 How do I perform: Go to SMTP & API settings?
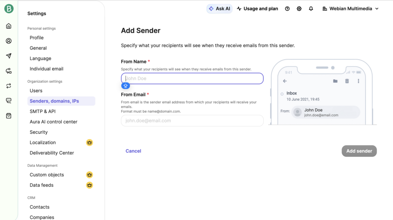[43, 111]
